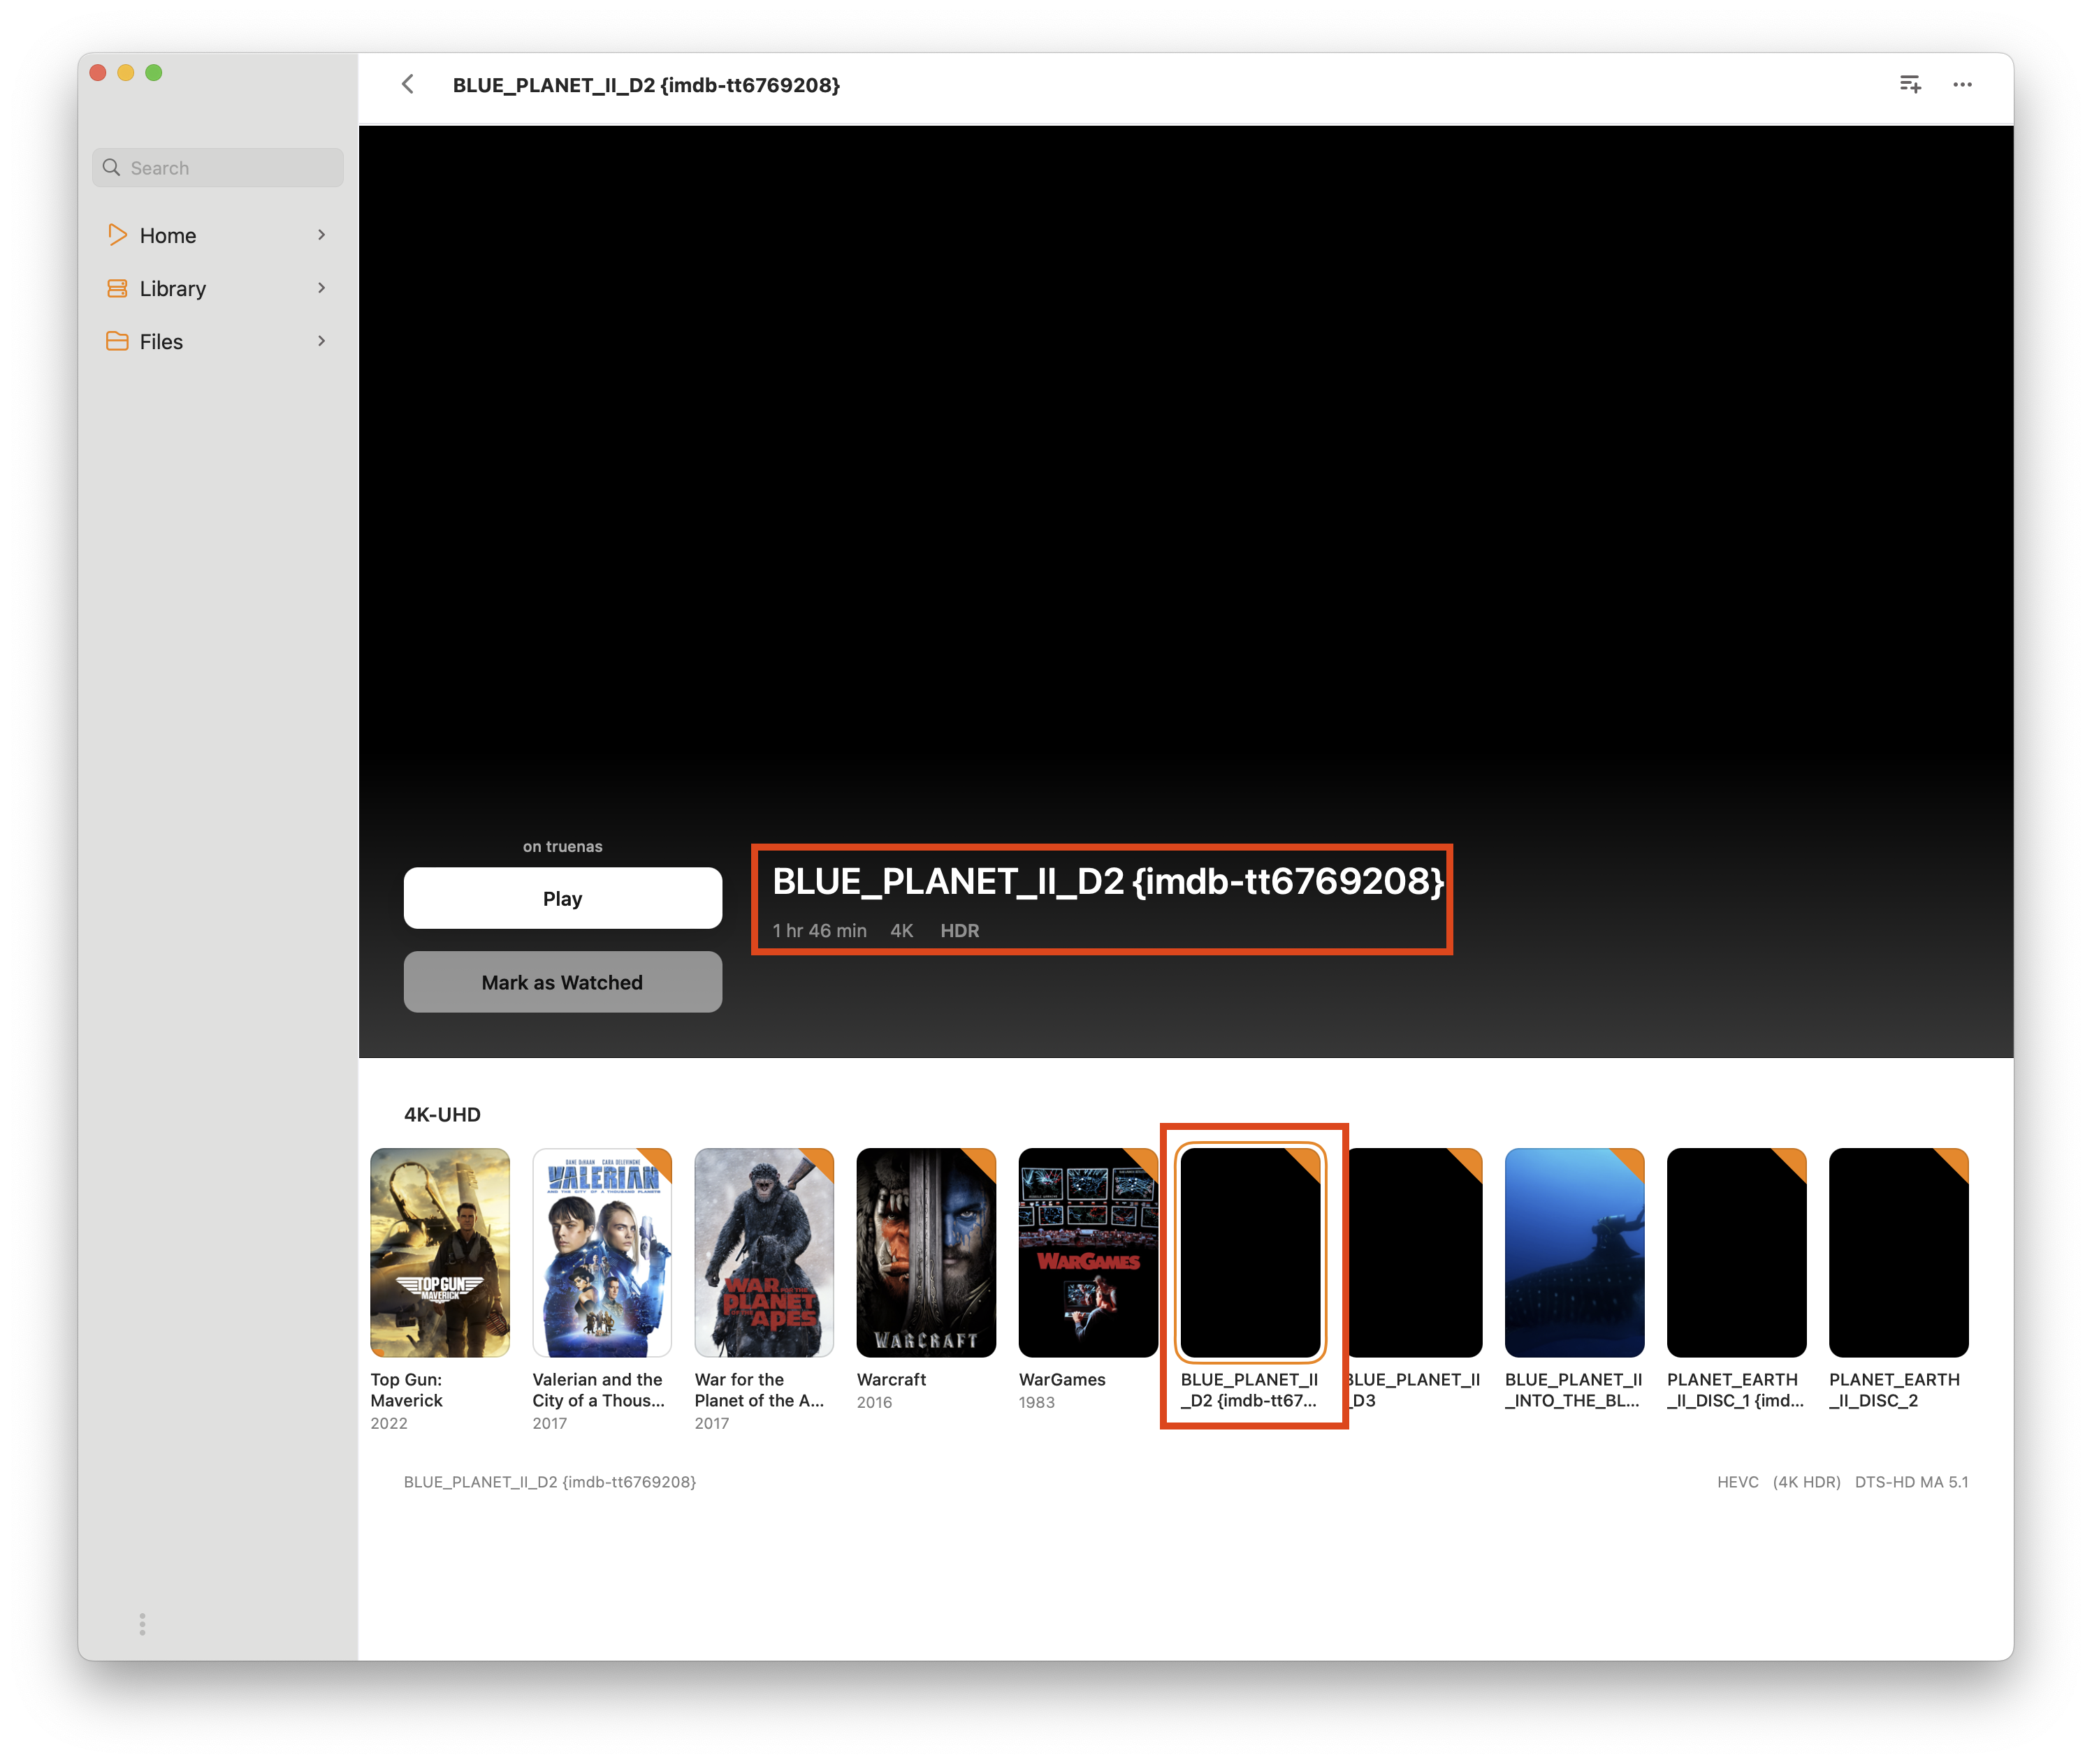This screenshot has width=2092, height=1764.
Task: Open PLANET_EARTH_II_DISC_2 thumbnail
Action: [1898, 1252]
